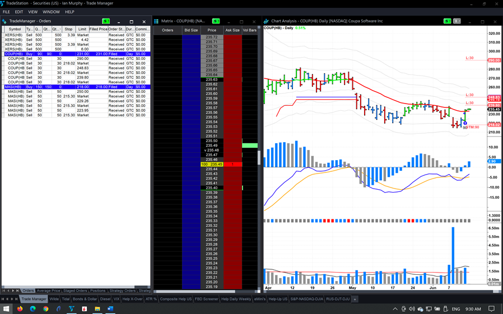The width and height of the screenshot is (503, 314).
Task: Click the Matrix window grid icon
Action: pyautogui.click(x=156, y=21)
